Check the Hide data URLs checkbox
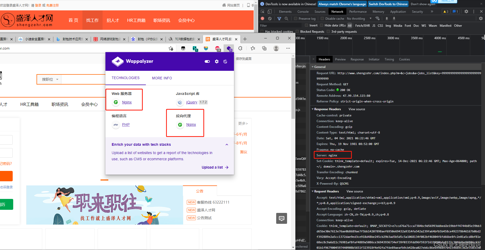The width and height of the screenshot is (485, 250). 322,25
